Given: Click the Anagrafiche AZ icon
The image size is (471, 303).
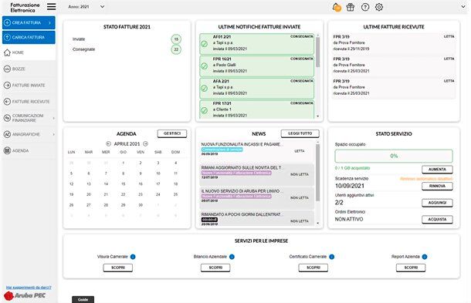Looking at the screenshot, I should [7, 134].
